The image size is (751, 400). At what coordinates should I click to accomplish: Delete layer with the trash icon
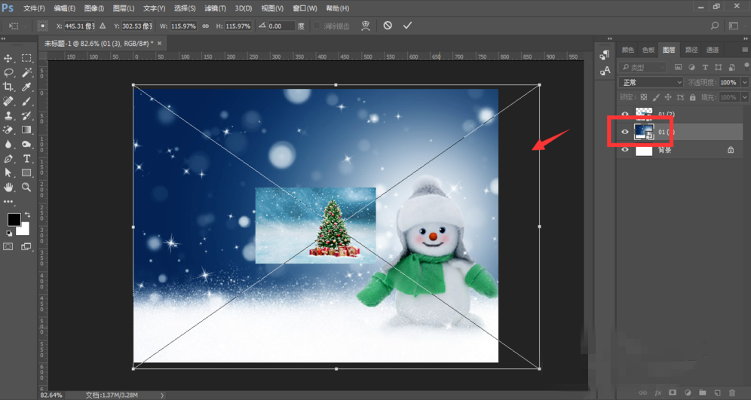tap(732, 392)
